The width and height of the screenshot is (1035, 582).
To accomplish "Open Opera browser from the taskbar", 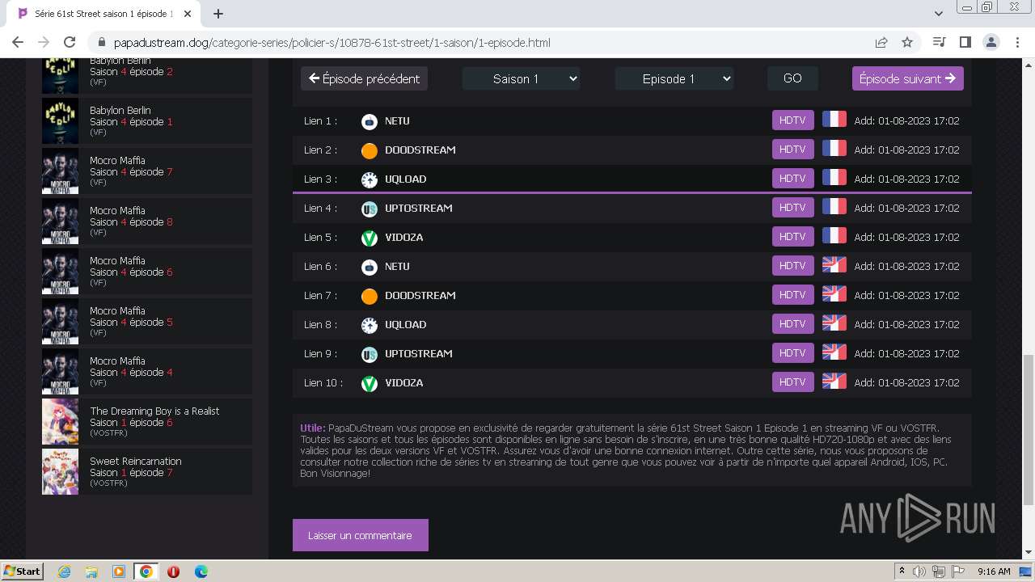I will pos(173,571).
